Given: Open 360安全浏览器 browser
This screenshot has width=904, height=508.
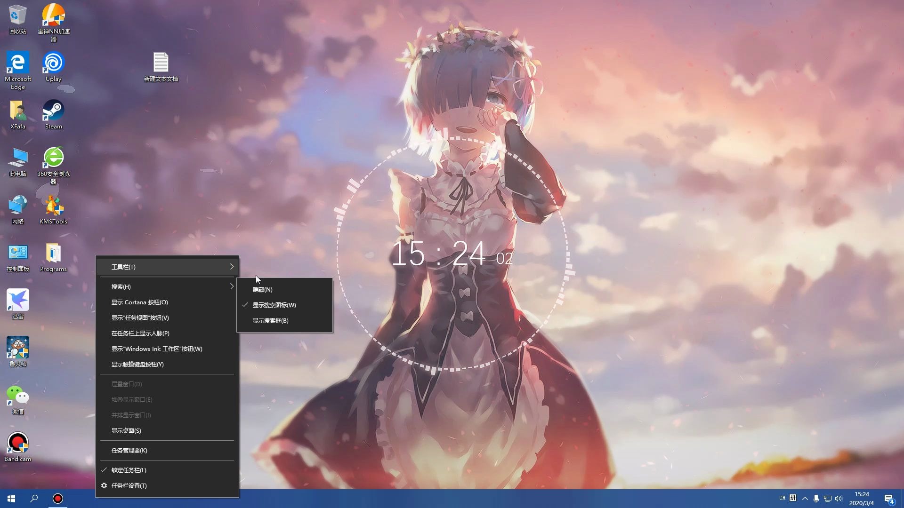Looking at the screenshot, I should pyautogui.click(x=53, y=161).
